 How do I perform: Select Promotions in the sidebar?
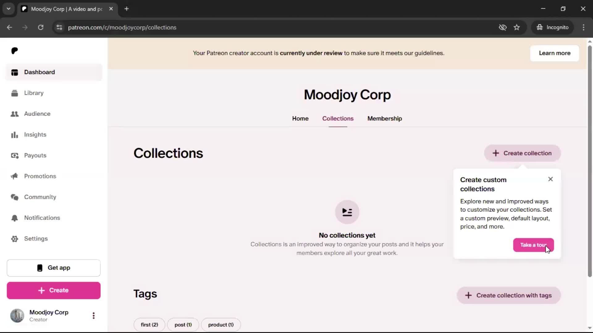pyautogui.click(x=54, y=176)
